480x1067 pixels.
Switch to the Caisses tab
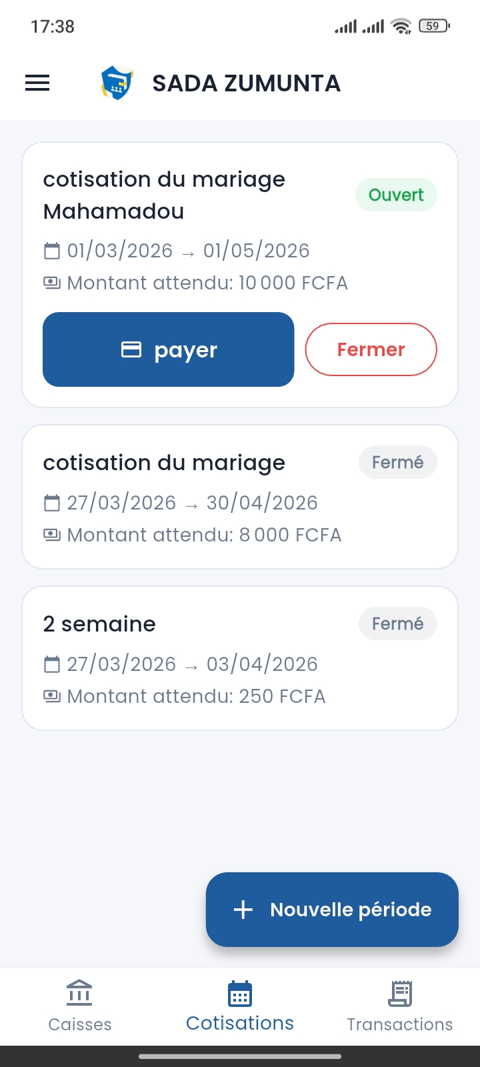79,1007
